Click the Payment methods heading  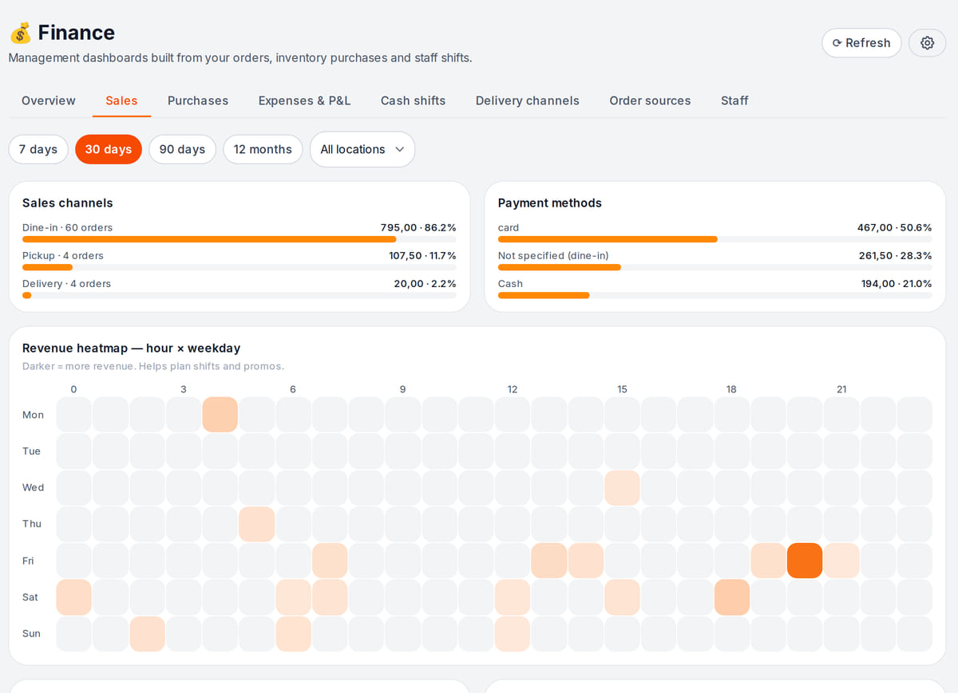[550, 203]
